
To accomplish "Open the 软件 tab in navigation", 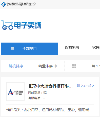I will coord(96,47).
